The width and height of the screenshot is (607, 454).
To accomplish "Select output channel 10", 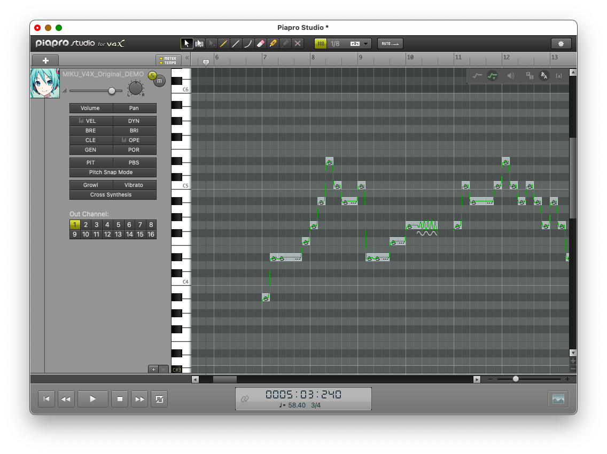I will 85,234.
